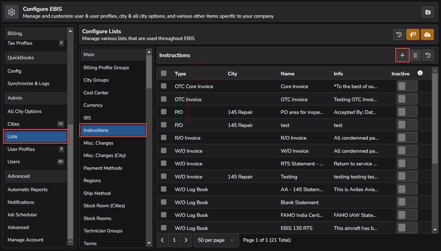Click the folder search icon at top right
Viewport: 441px width, 251px height.
pos(428,12)
